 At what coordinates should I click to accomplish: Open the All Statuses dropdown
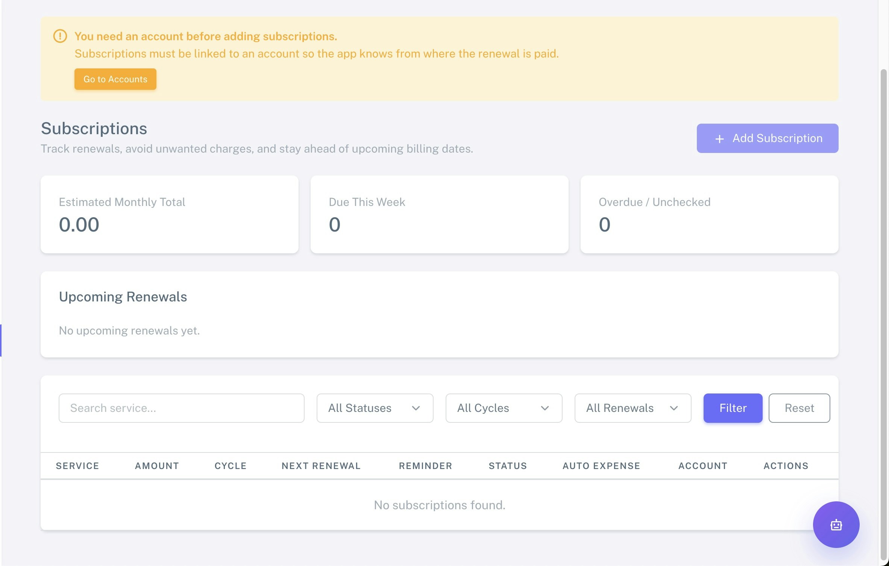coord(375,408)
